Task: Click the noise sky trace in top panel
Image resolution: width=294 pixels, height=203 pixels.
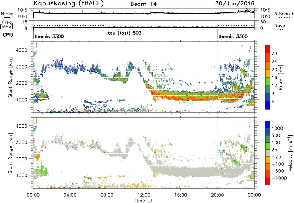Action: pyautogui.click(x=144, y=13)
